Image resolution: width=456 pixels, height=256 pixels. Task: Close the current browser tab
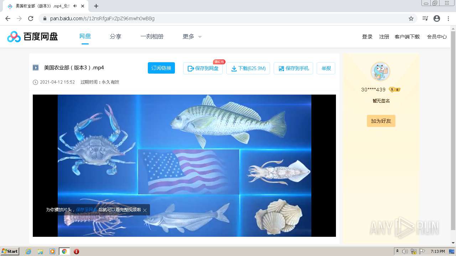83,6
